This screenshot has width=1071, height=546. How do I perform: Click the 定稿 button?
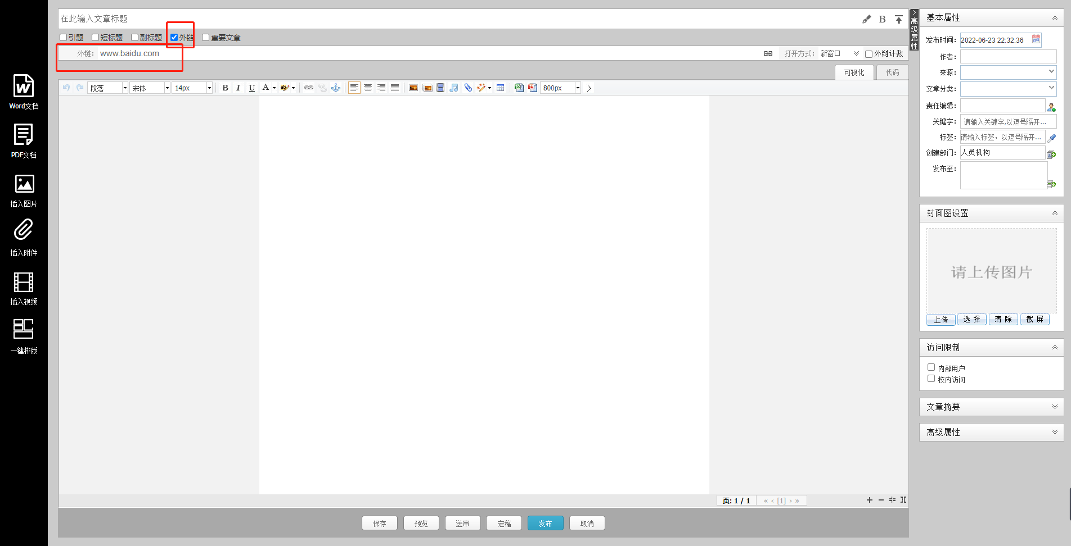point(504,523)
